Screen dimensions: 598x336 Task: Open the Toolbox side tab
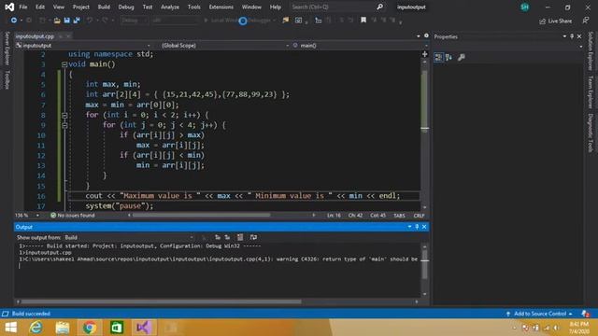click(x=7, y=79)
